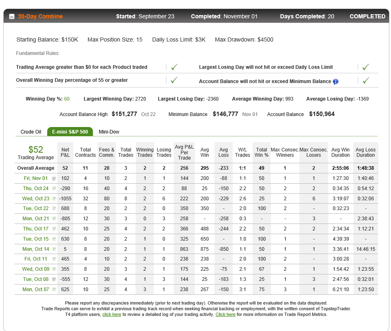Open note icon for Wed, Oct 09
This screenshot has height=331, width=391.
(x=54, y=269)
